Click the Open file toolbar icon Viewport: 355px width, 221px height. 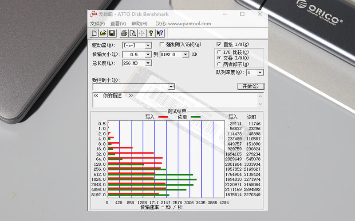point(103,34)
